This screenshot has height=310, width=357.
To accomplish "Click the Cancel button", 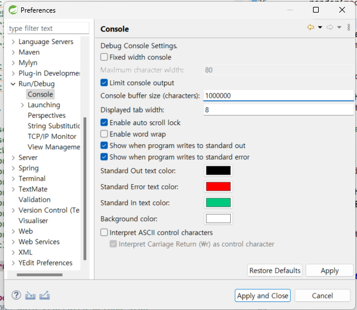I will pyautogui.click(x=322, y=295).
